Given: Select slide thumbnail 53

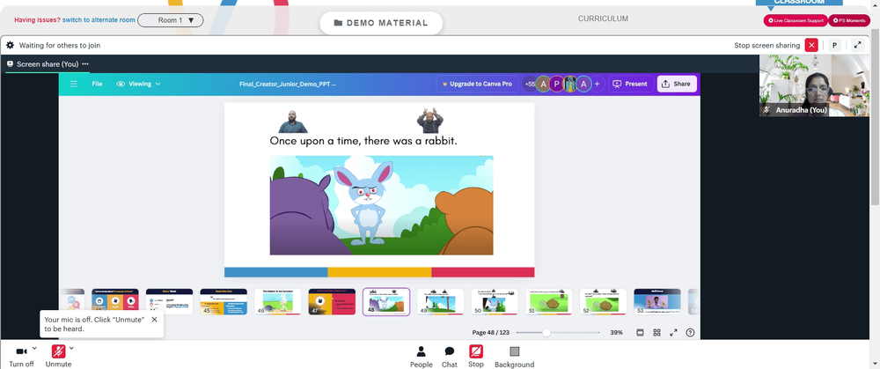Looking at the screenshot, I should pyautogui.click(x=657, y=301).
